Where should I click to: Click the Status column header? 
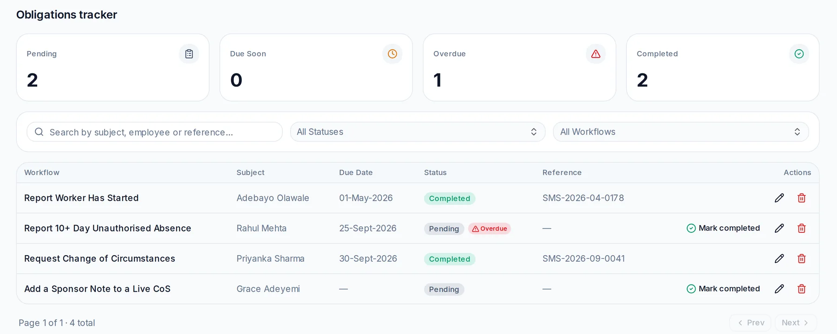[x=435, y=173]
